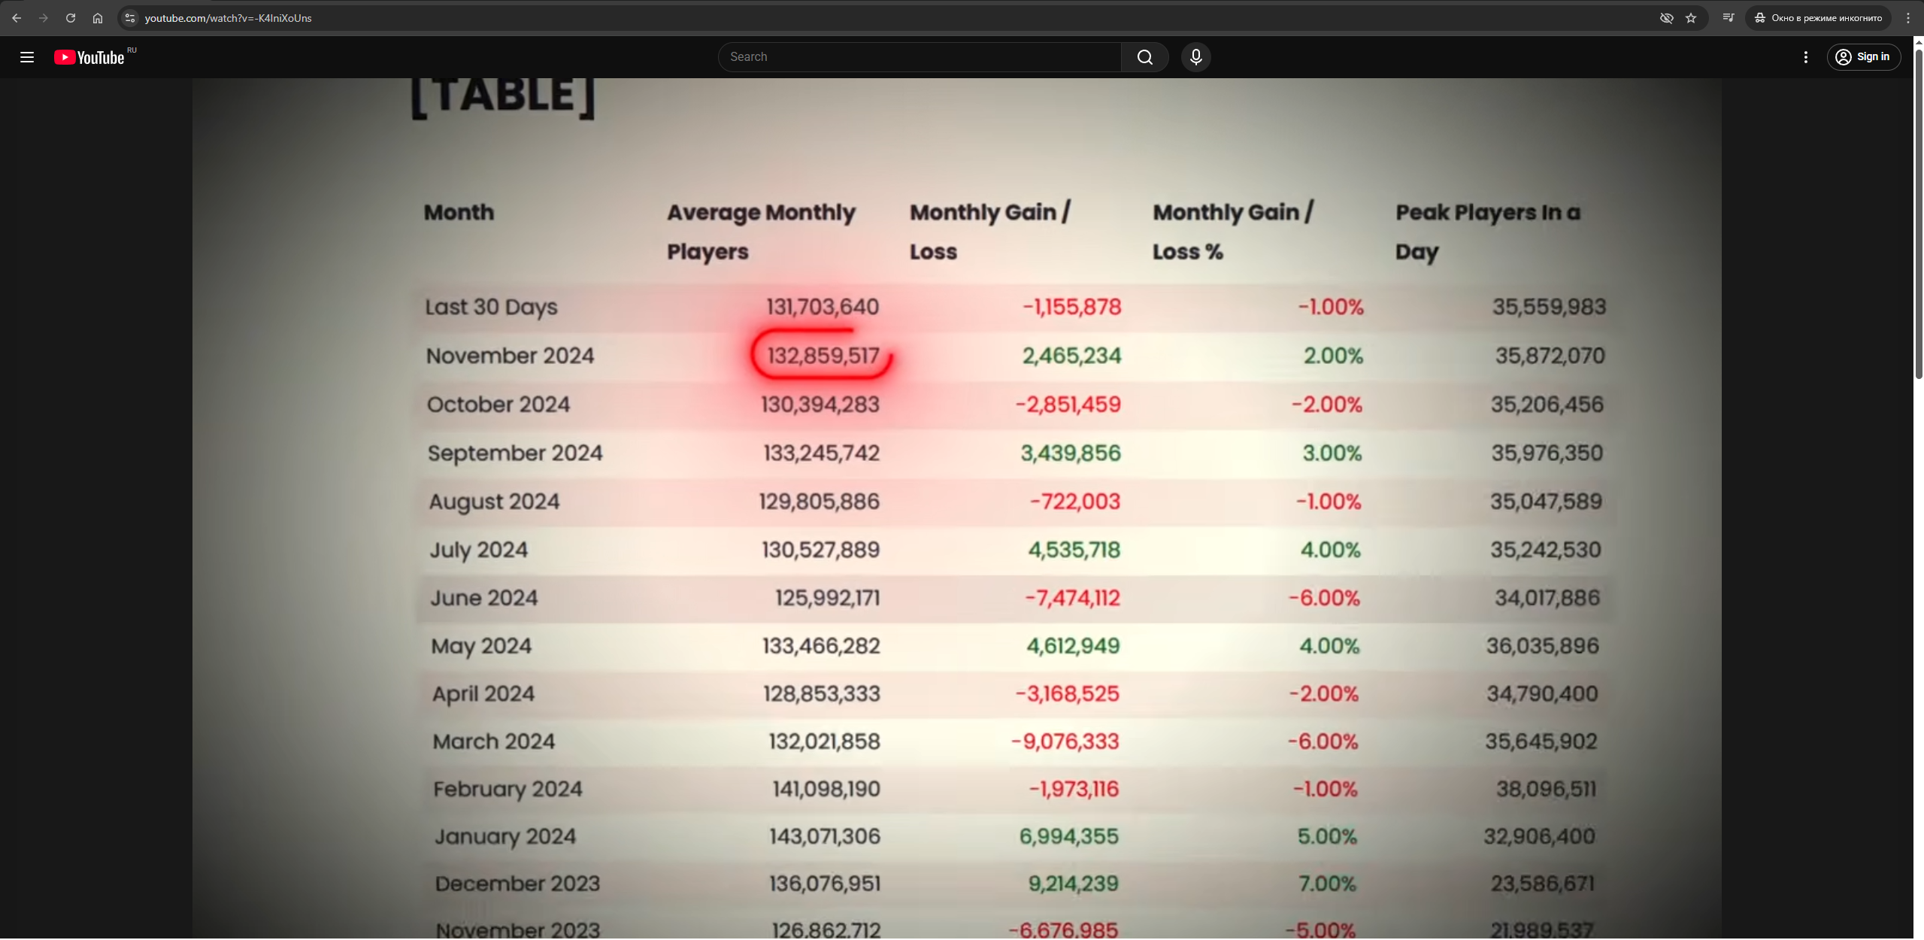Click the page vertical scrollbar thumb
Screen dimensions: 1924x940
tap(1918, 214)
